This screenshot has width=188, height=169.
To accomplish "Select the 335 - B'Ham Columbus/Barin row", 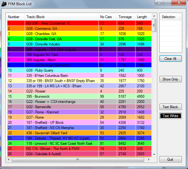I will point(79,76).
